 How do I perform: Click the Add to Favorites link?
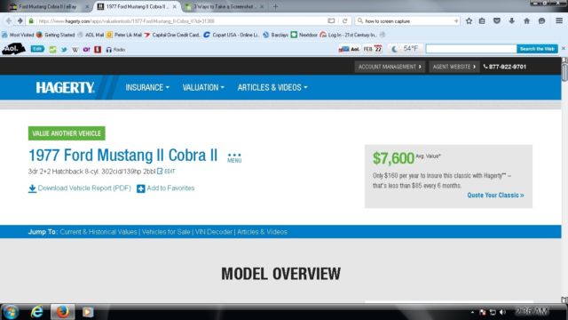click(x=166, y=188)
